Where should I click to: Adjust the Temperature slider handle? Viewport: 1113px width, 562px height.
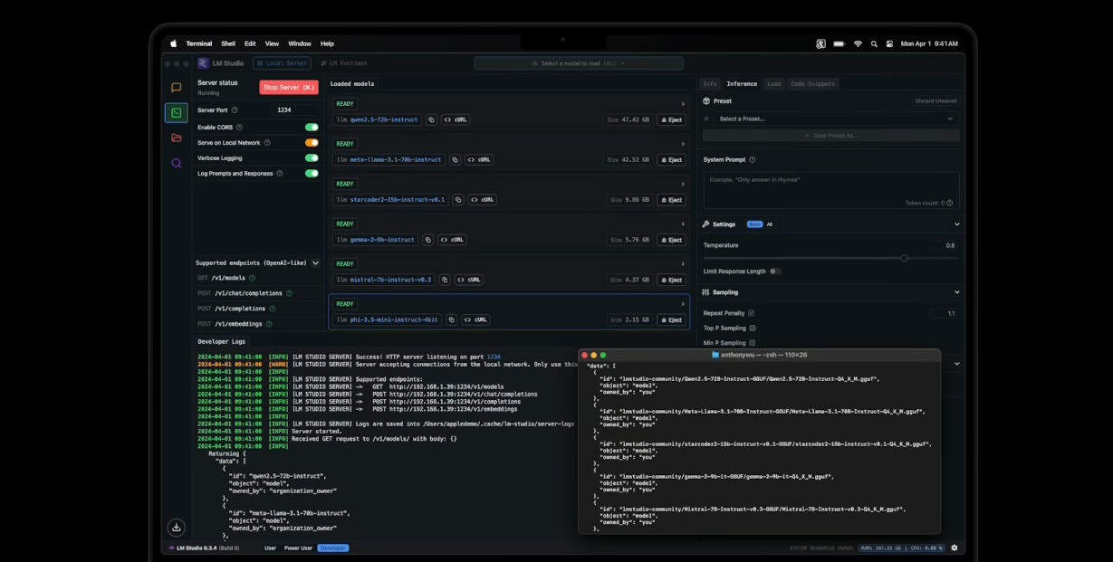904,258
